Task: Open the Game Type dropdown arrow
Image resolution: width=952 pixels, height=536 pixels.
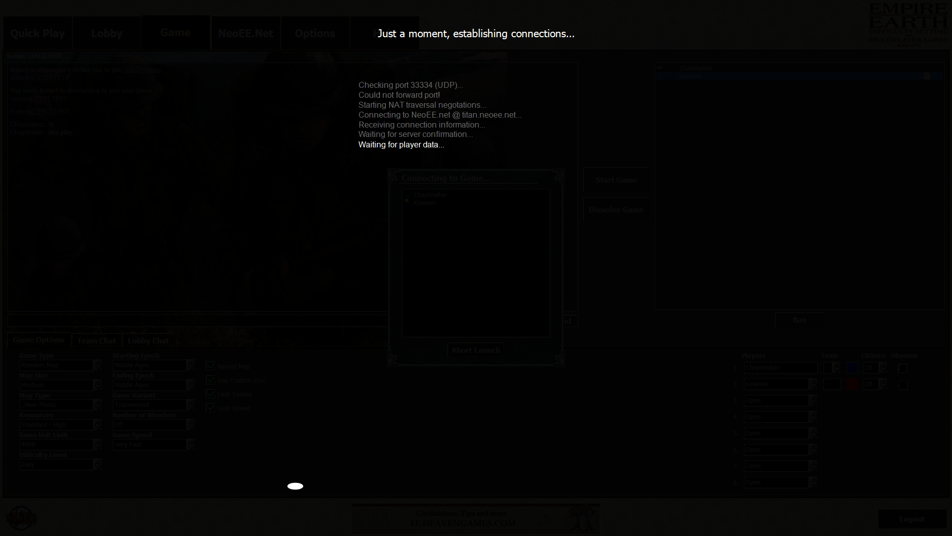Action: [98, 365]
